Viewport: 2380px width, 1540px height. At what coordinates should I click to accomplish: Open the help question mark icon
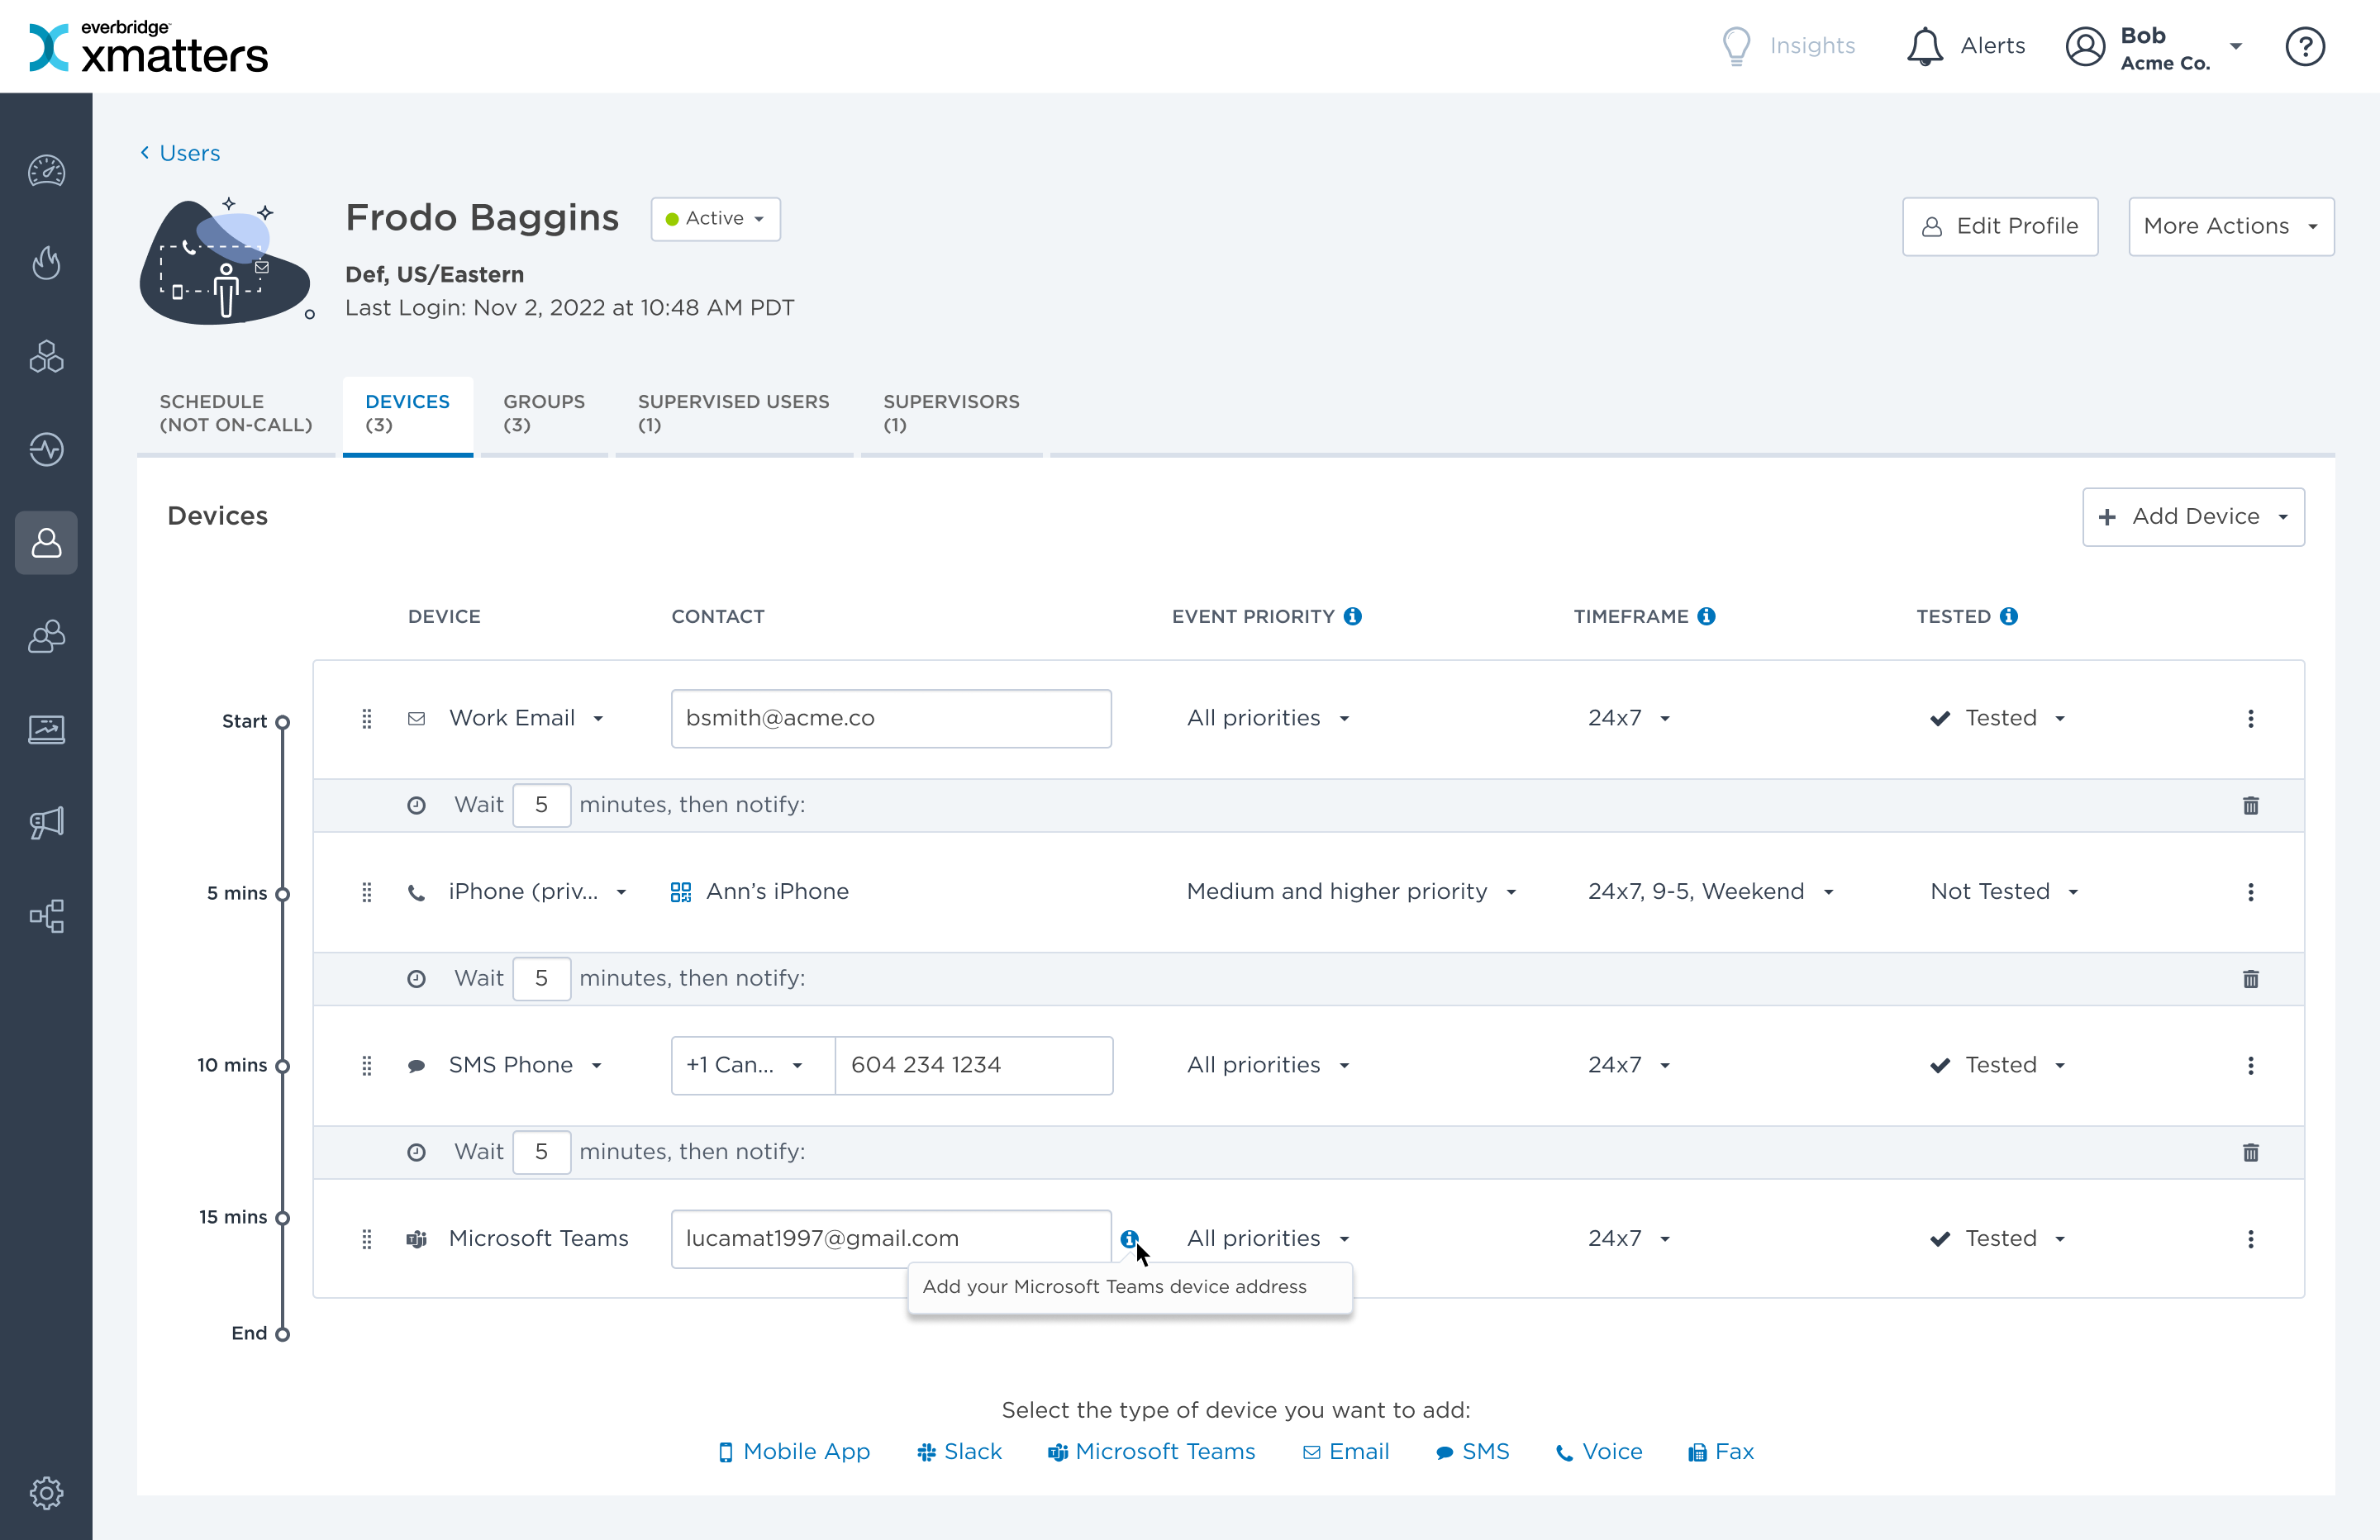click(2305, 46)
